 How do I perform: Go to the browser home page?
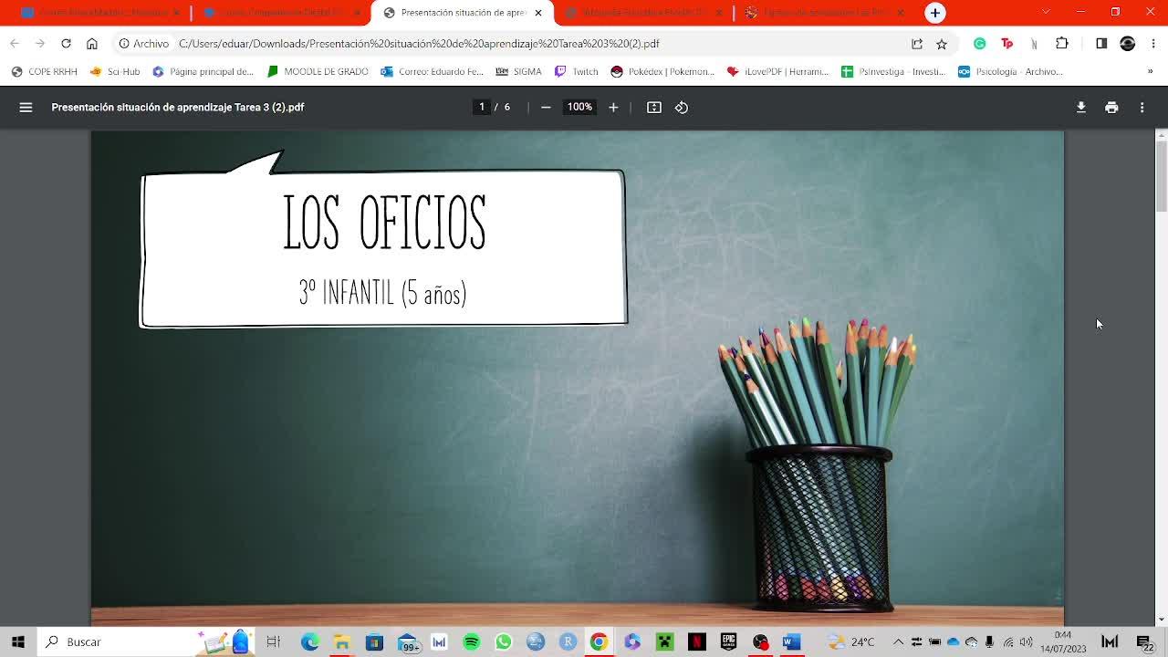(92, 44)
